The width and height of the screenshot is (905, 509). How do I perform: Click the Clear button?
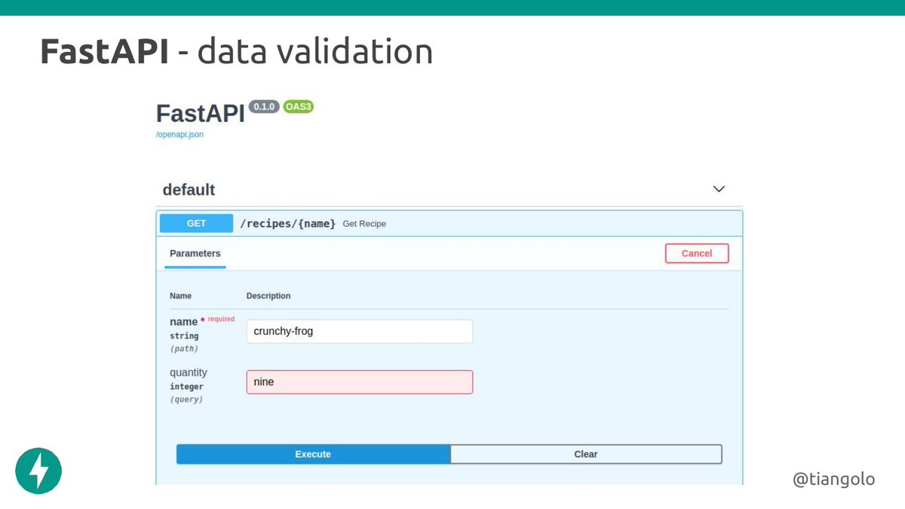tap(586, 454)
